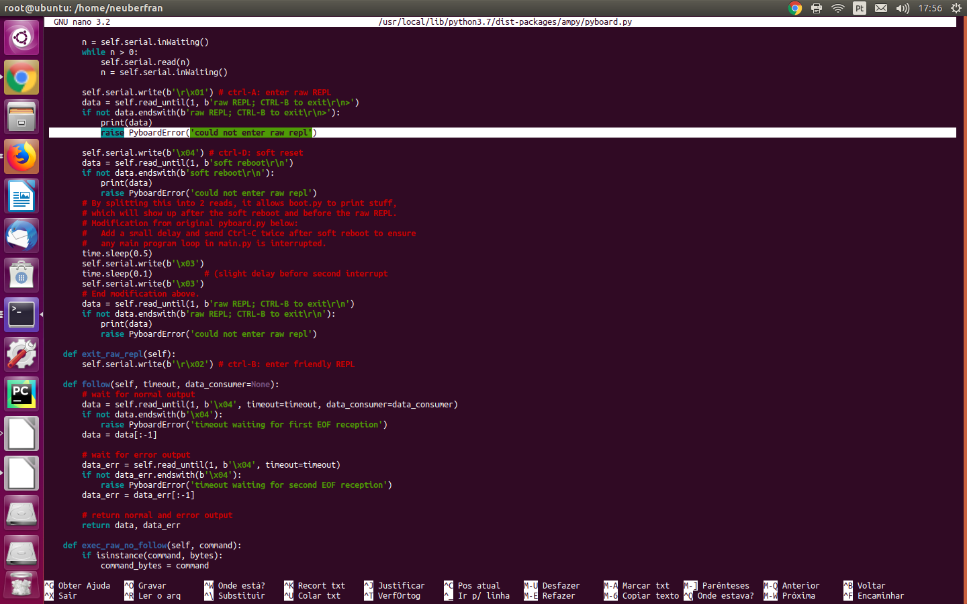This screenshot has width=967, height=604.
Task: Open Ubuntu Software store in the dock
Action: click(x=21, y=275)
